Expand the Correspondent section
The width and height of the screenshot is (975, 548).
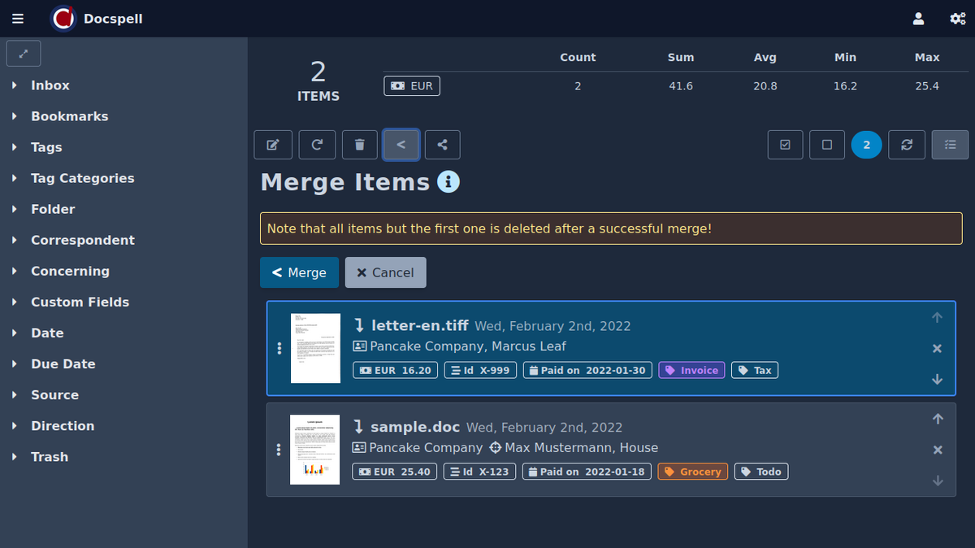click(x=82, y=240)
